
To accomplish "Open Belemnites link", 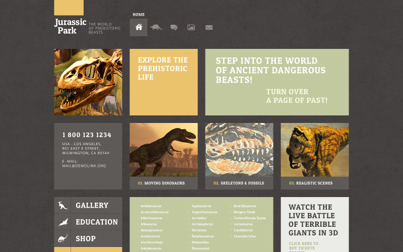I will click(200, 242).
